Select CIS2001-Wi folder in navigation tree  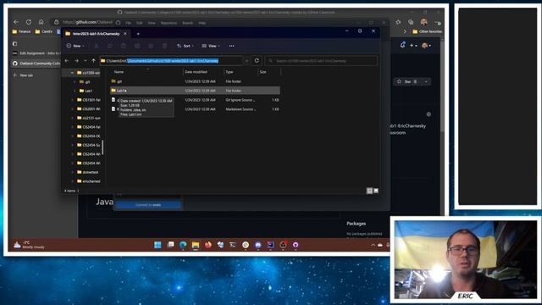[88, 109]
